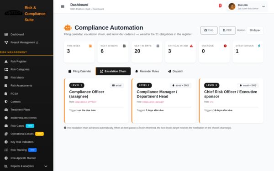This screenshot has height=171, width=274.
Task: Click the Risk Matrix grid icon
Action: 6,78
